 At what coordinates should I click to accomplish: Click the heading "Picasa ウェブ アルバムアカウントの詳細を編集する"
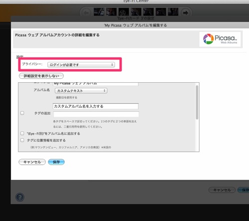(57, 35)
